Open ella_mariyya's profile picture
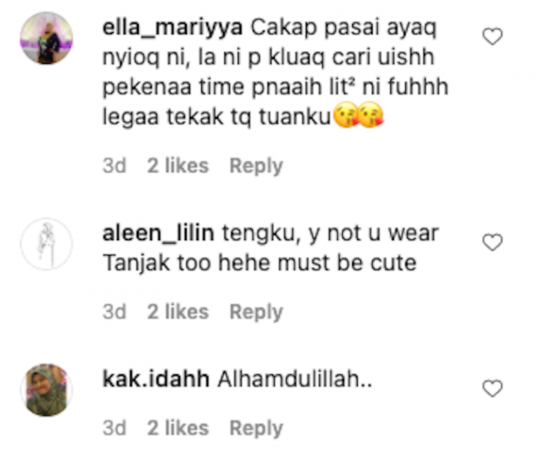 pos(47,38)
